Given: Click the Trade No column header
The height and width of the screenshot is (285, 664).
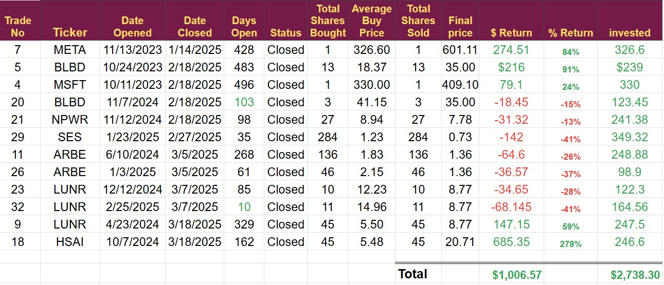Looking at the screenshot, I should 18,27.
